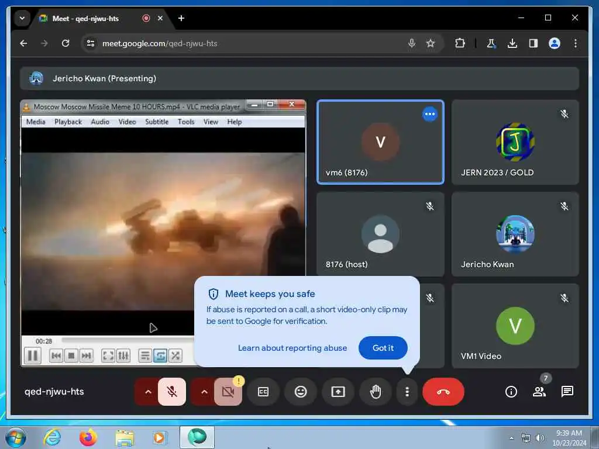
Task: Open Chrome extensions puzzle icon
Action: point(460,43)
